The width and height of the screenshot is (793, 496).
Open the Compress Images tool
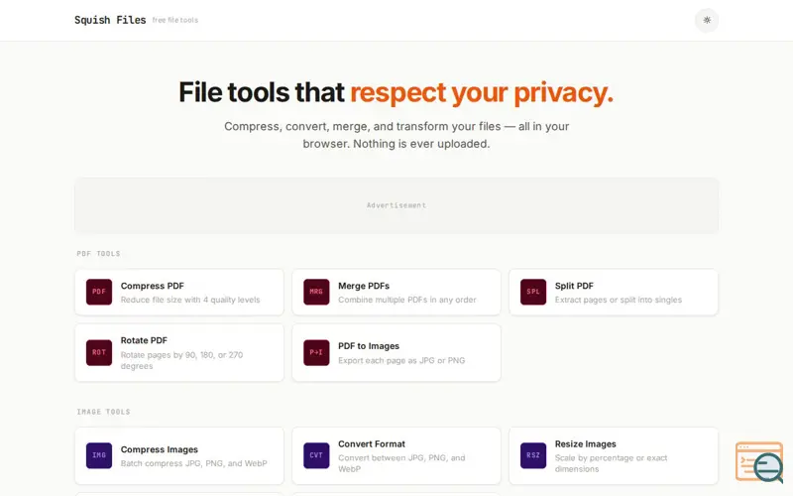[x=179, y=455]
